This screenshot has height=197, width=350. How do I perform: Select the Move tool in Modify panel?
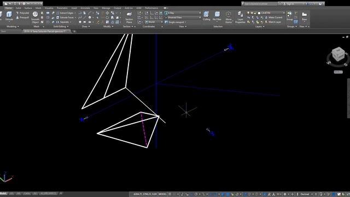[107, 13]
